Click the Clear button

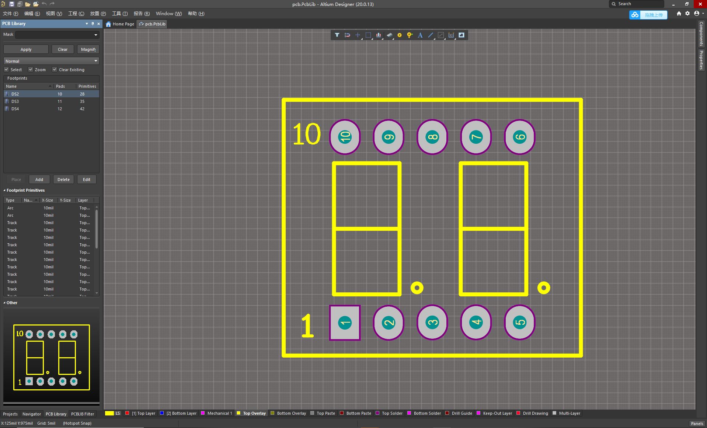coord(63,49)
